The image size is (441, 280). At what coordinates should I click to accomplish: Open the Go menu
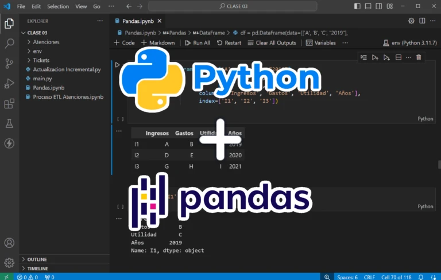[x=96, y=6]
